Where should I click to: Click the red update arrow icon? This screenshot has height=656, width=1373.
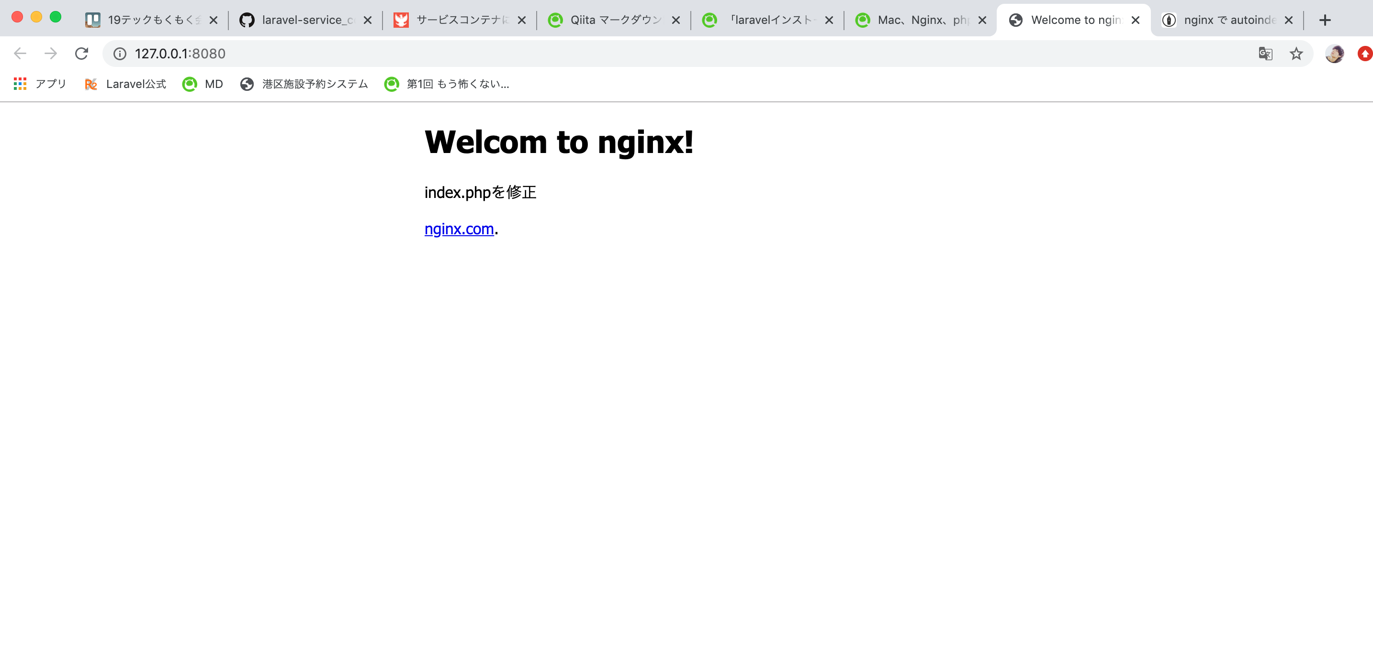point(1365,54)
